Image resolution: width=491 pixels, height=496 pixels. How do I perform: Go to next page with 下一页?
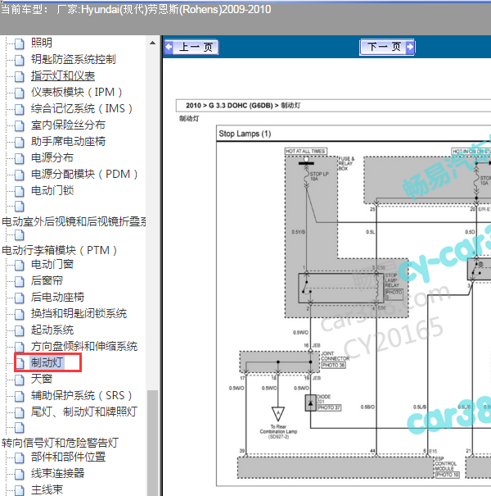387,48
